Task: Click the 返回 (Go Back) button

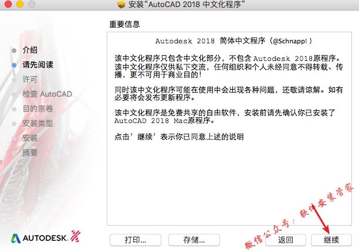Action: click(286, 240)
